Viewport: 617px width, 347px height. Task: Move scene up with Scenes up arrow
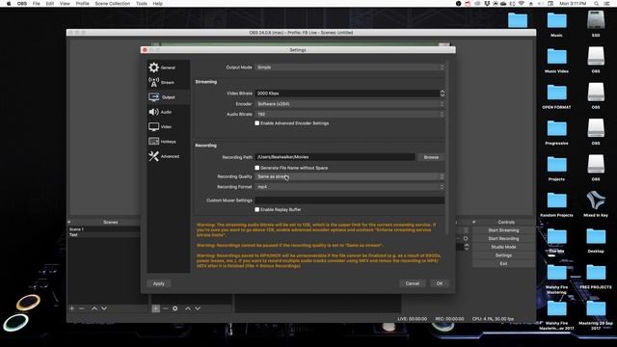(x=94, y=308)
